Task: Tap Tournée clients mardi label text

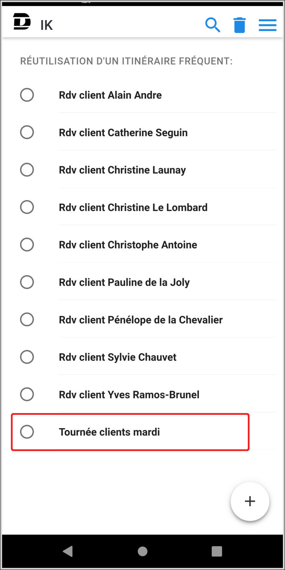Action: coord(109,432)
